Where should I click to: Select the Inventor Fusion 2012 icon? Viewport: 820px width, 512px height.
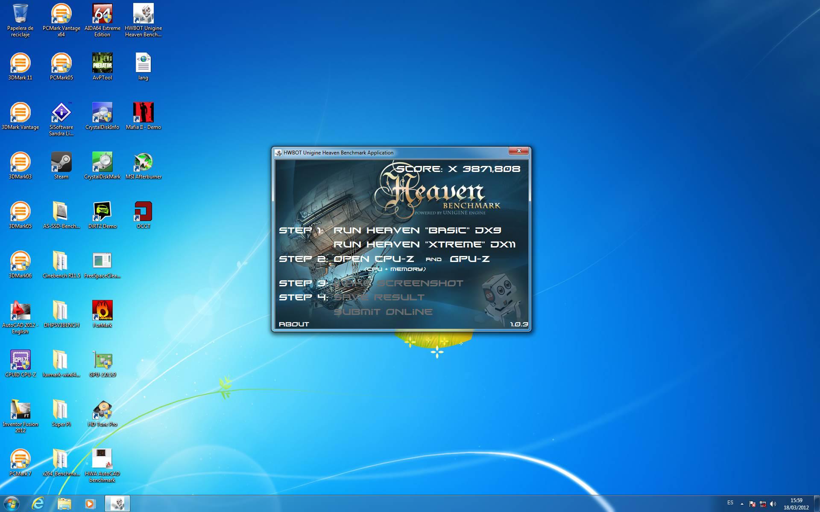20,416
